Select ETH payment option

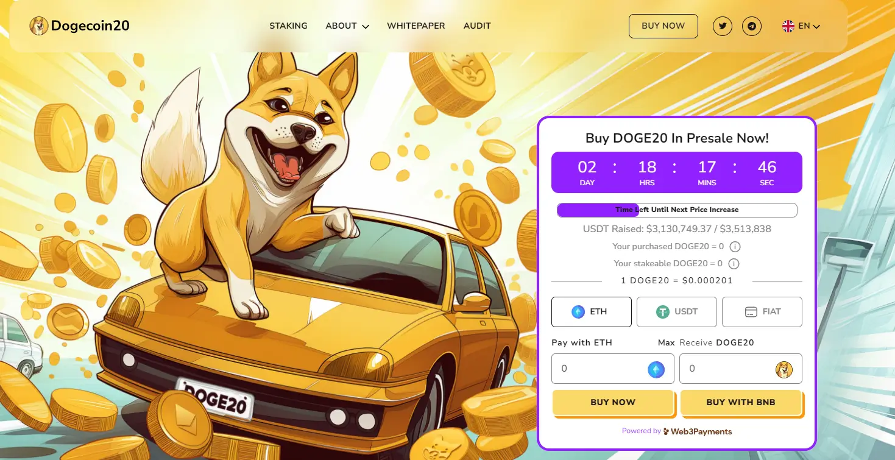[x=591, y=311]
